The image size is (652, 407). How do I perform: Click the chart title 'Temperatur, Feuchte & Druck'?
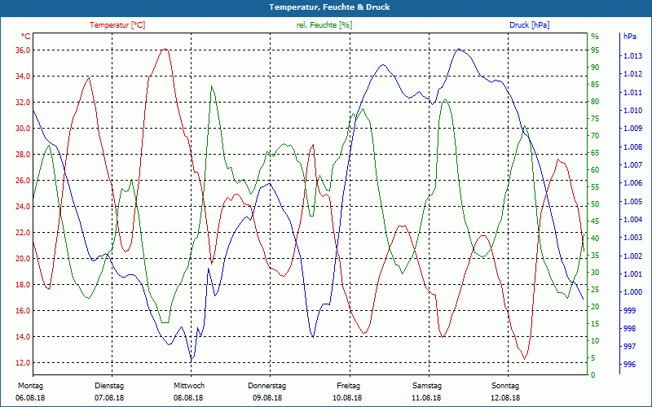pyautogui.click(x=329, y=7)
